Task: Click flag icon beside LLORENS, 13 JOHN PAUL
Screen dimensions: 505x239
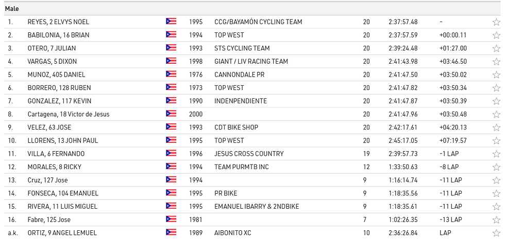Action: click(x=171, y=140)
